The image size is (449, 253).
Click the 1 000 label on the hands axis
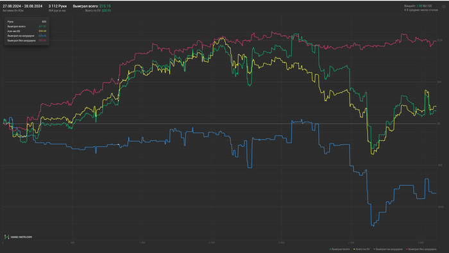tap(142, 243)
